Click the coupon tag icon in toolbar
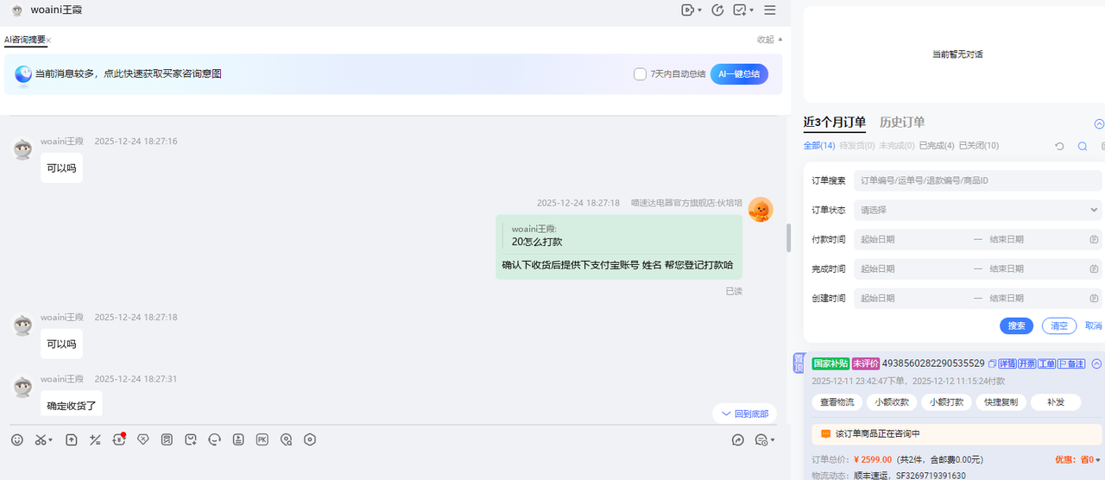This screenshot has width=1105, height=480. click(143, 439)
